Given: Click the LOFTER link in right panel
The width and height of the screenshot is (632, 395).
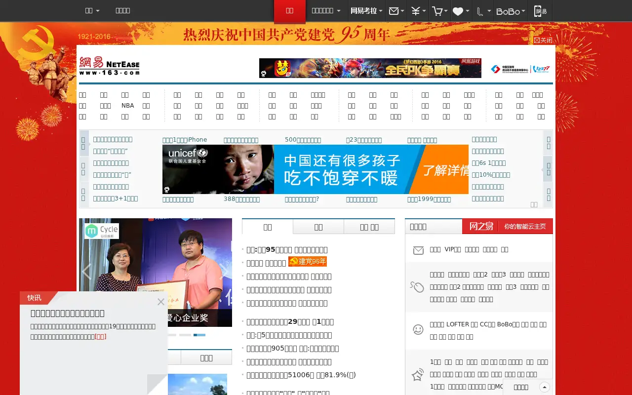Looking at the screenshot, I should point(457,324).
